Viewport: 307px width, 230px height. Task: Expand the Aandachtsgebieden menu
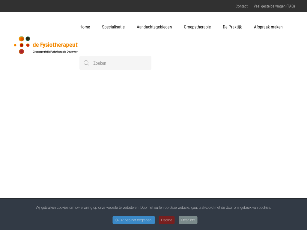click(154, 27)
